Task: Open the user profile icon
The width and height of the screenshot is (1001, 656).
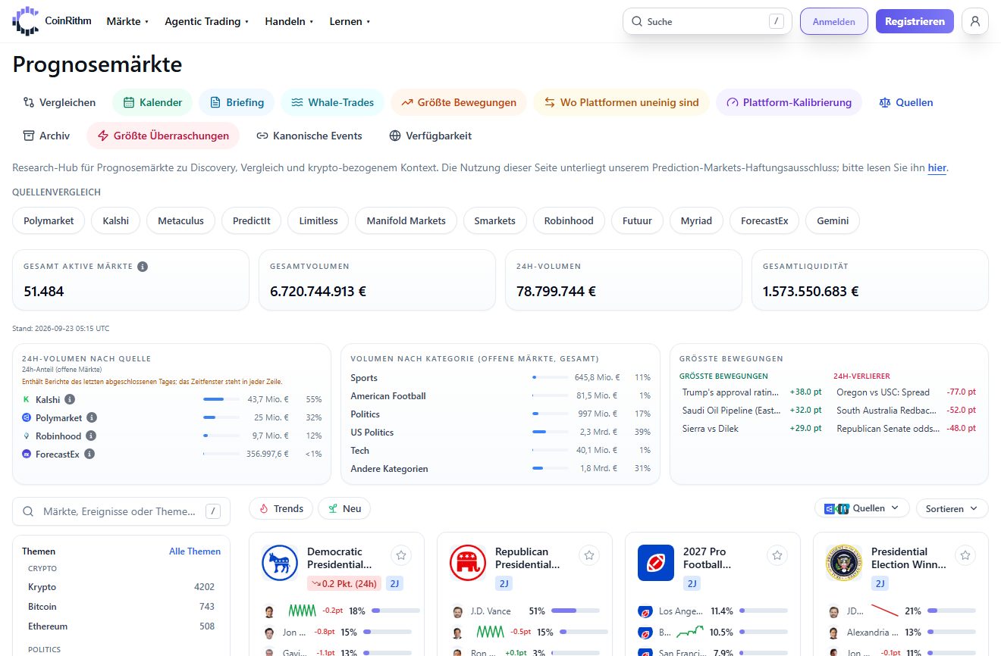Action: [x=975, y=21]
